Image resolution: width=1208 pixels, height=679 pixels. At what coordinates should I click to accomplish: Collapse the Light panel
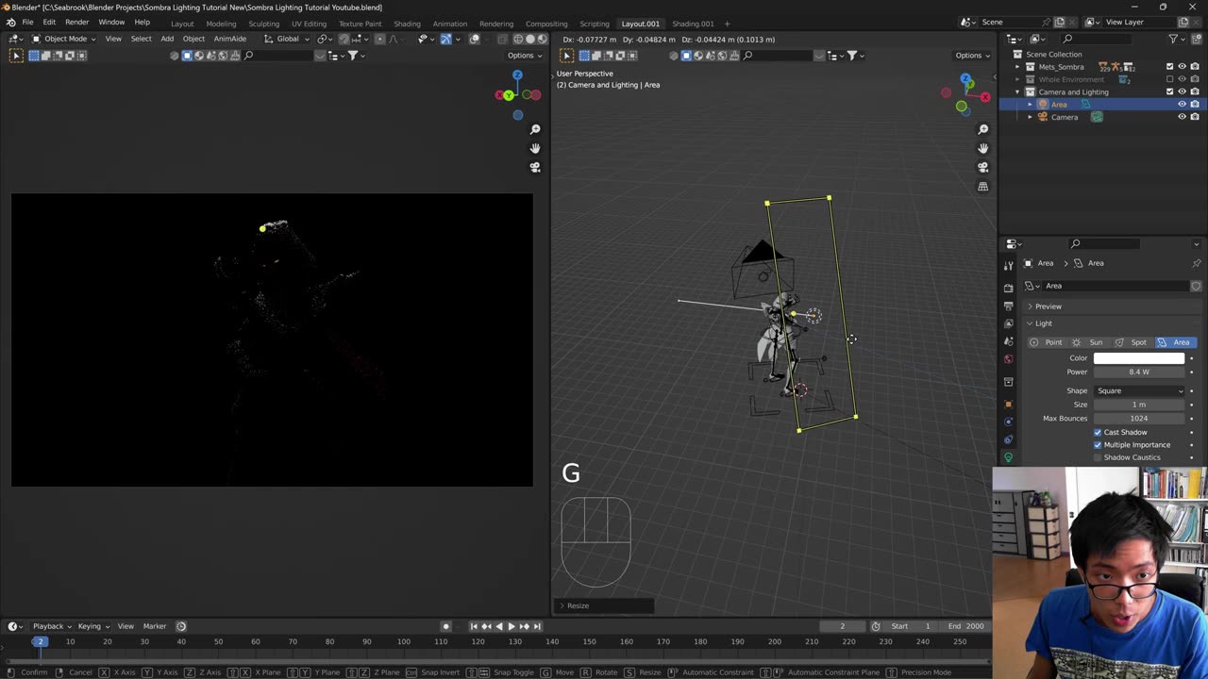1030,323
